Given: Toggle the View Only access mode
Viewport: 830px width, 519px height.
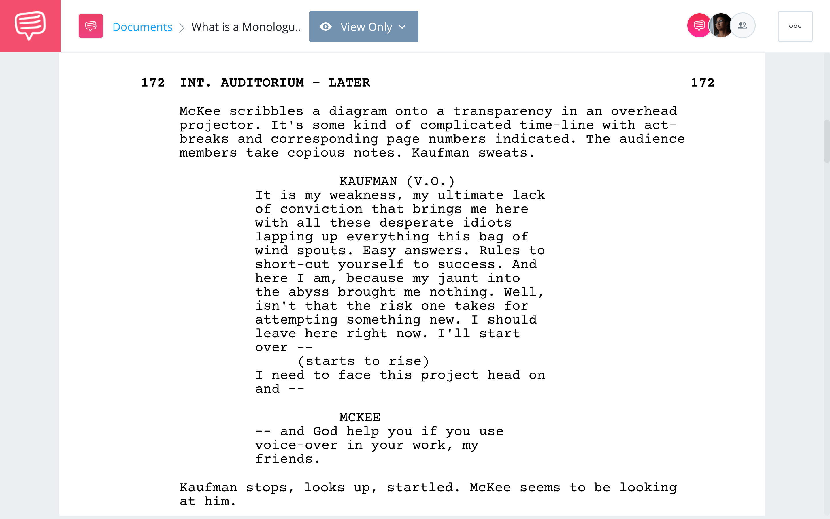Looking at the screenshot, I should click(363, 26).
